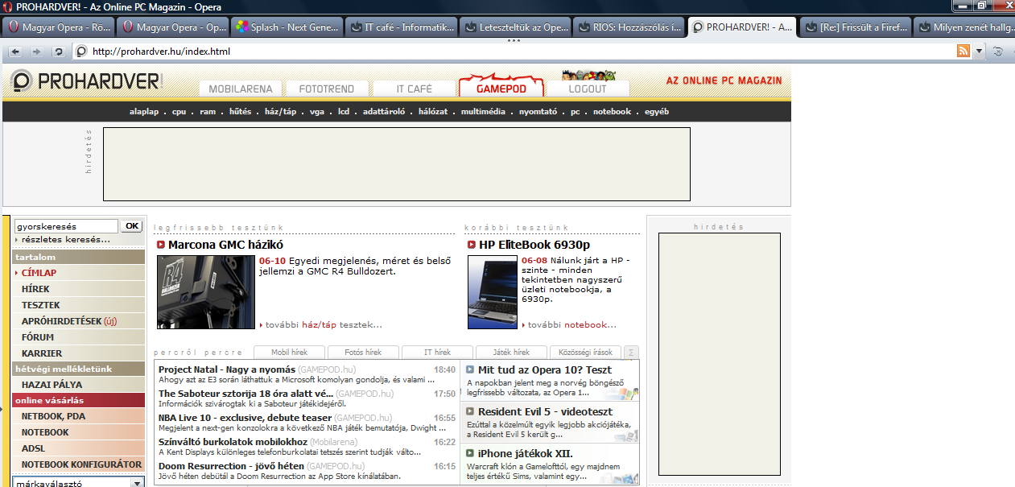
Task: Open APRÓHIRDETÉSEK in the sidebar
Action: click(62, 321)
